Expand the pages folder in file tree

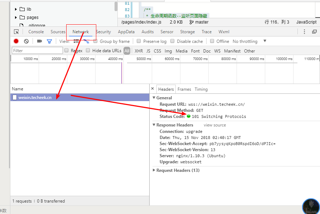(16, 17)
